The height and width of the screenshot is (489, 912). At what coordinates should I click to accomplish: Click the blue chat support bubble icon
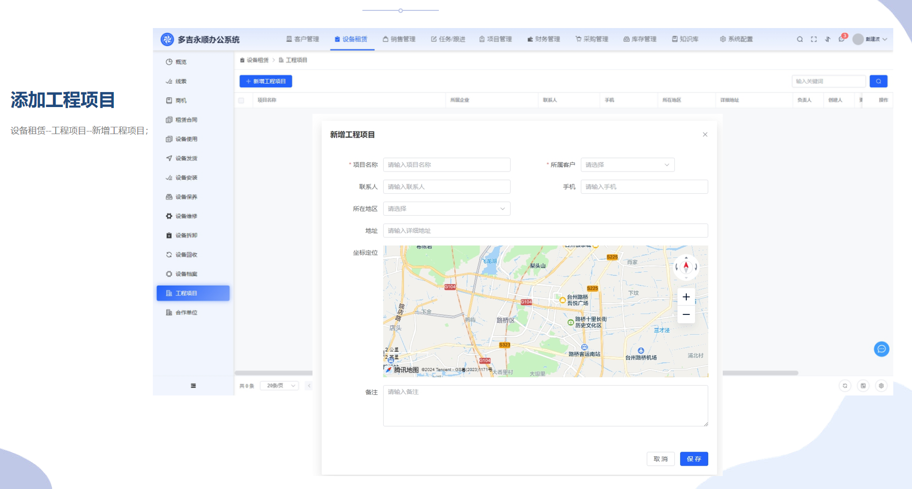click(881, 349)
